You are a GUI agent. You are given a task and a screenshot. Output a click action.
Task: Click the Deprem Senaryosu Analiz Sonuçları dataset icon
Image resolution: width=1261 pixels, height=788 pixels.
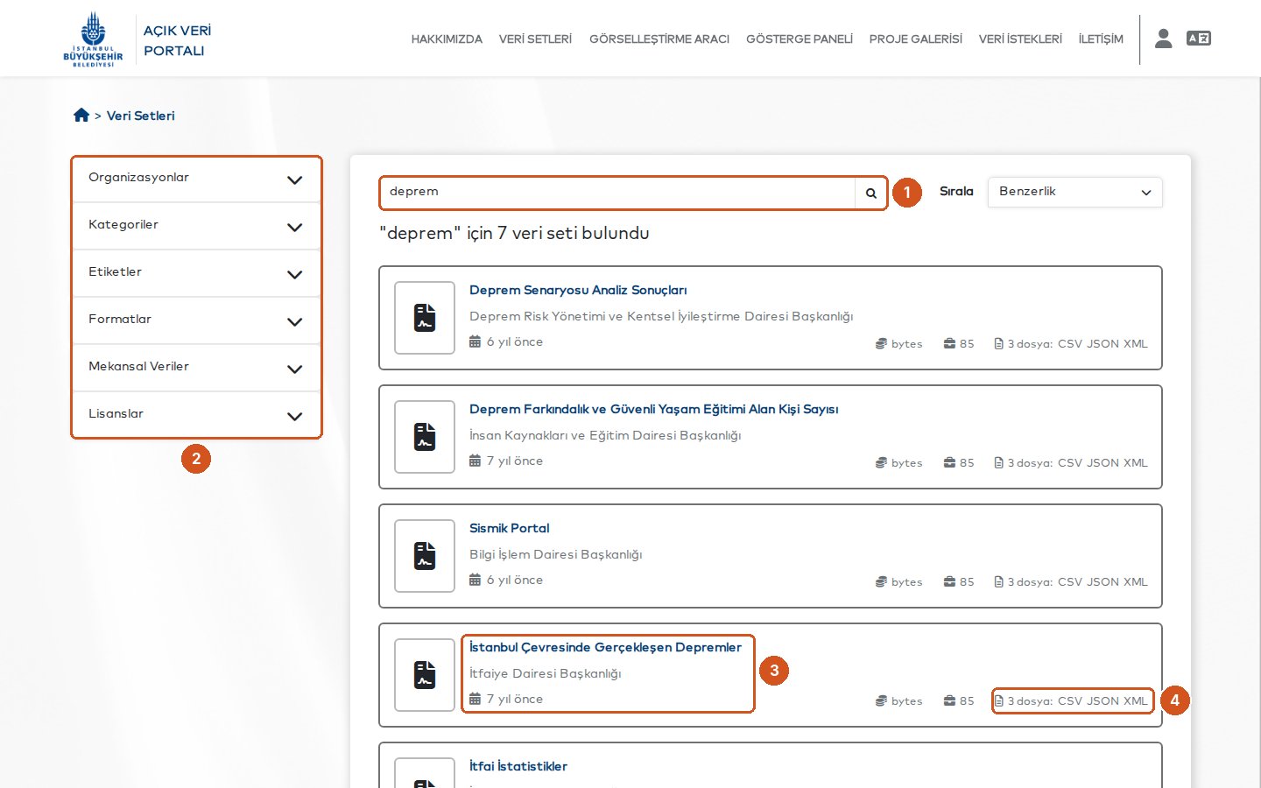(x=425, y=318)
